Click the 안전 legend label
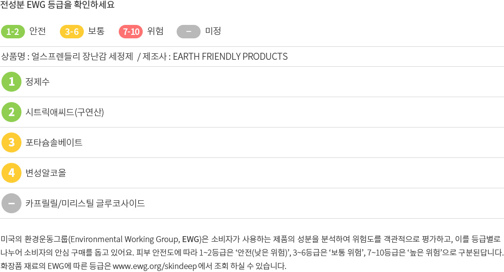Screen dimensions: 504x272 pos(37,31)
